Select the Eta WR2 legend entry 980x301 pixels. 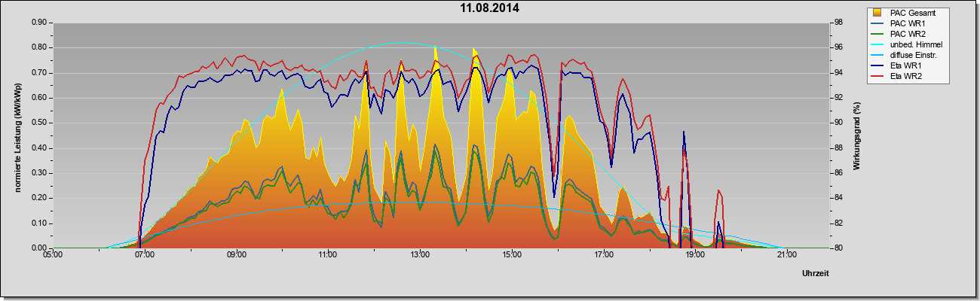click(x=899, y=78)
